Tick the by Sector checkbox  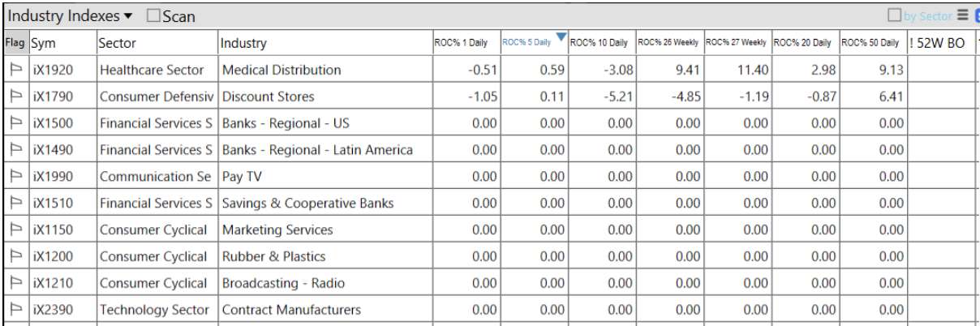(x=895, y=15)
